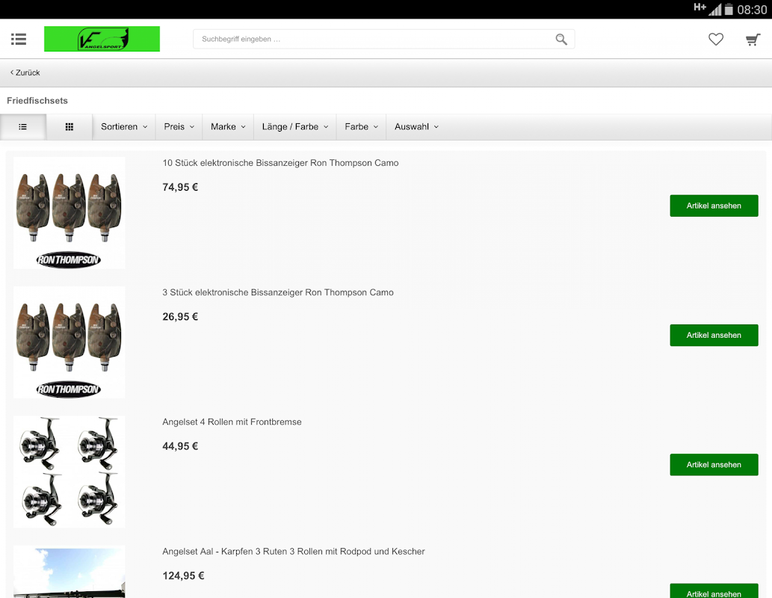Click the 44,95 € price
The width and height of the screenshot is (772, 598).
(180, 446)
